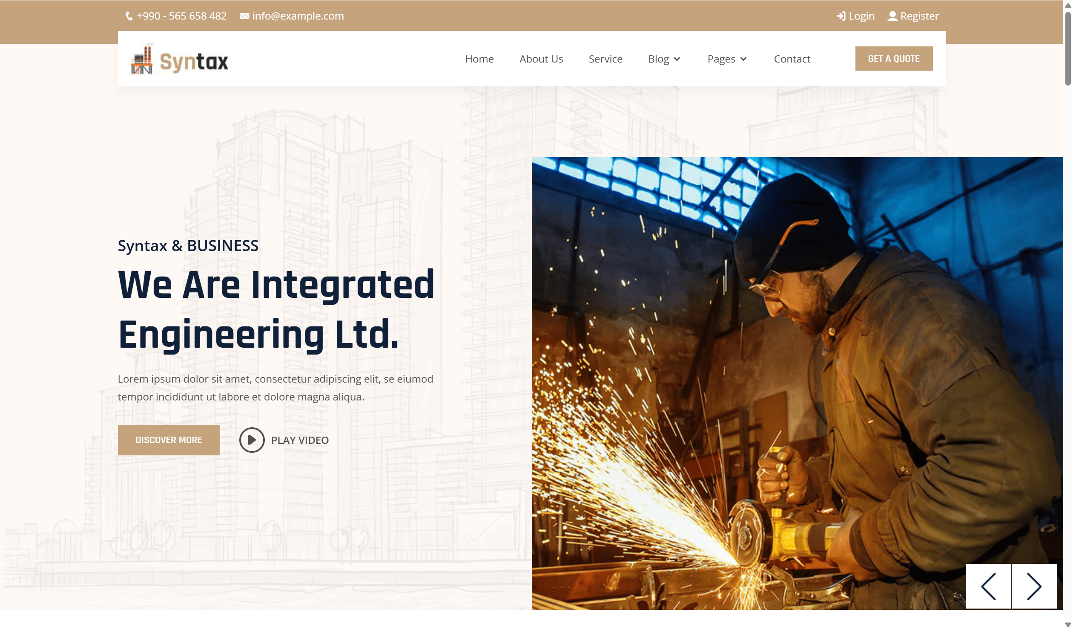Click the Login arrow icon
This screenshot has width=1073, height=629.
(841, 16)
